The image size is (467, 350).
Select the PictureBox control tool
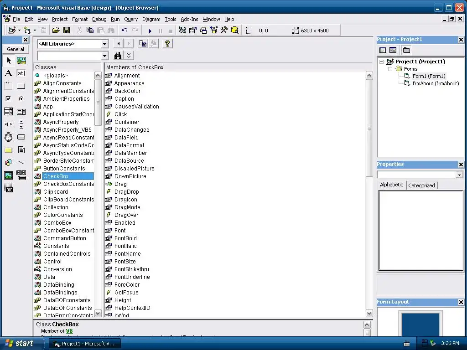coord(21,61)
